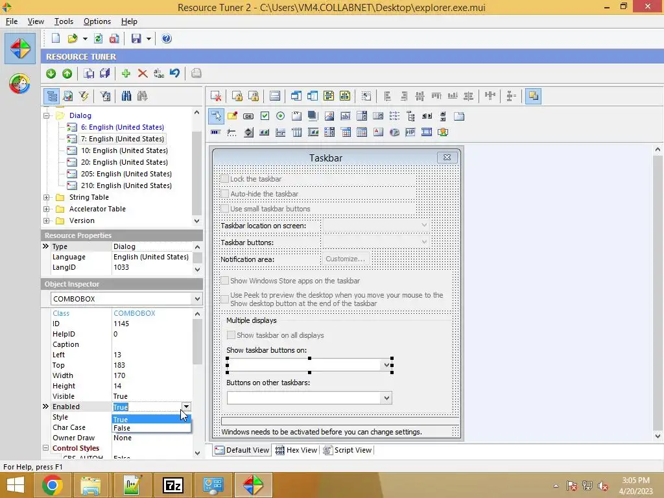Switch to the Hex View tab

[296, 450]
